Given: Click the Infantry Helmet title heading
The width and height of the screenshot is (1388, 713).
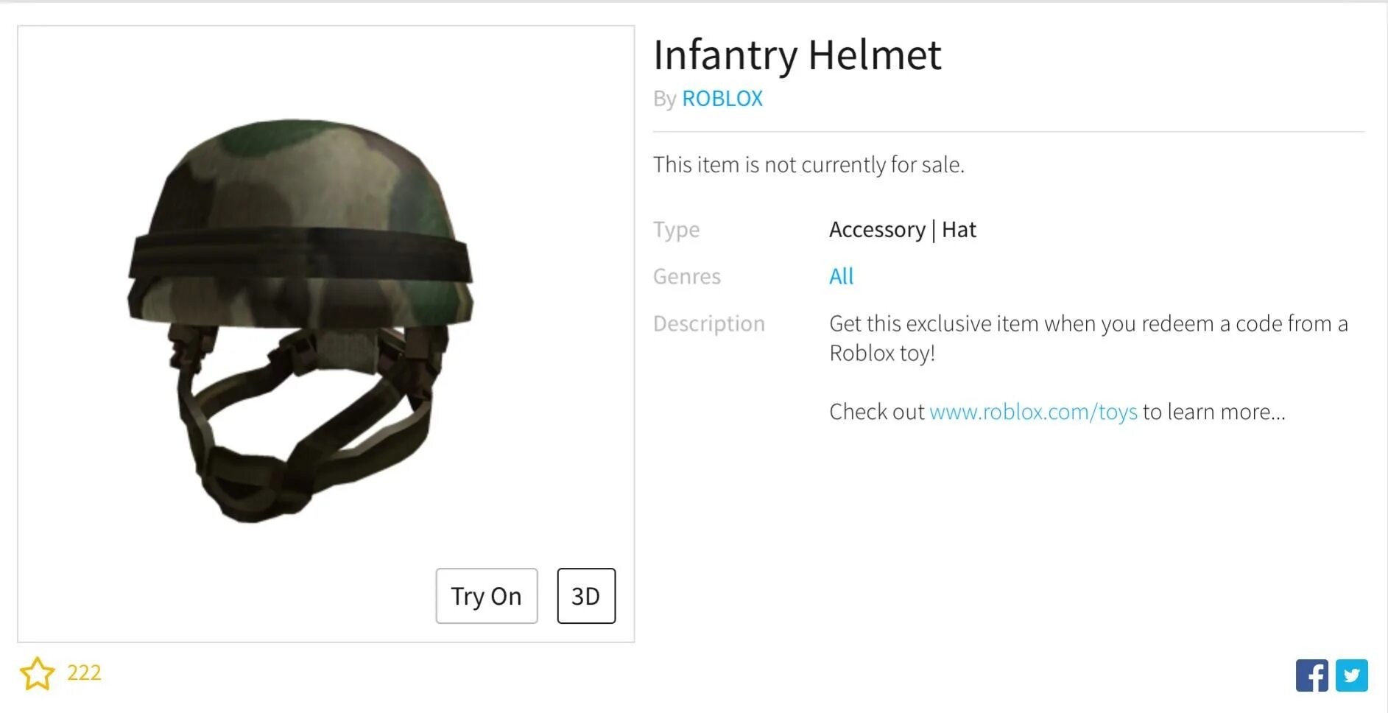Looking at the screenshot, I should coord(797,55).
